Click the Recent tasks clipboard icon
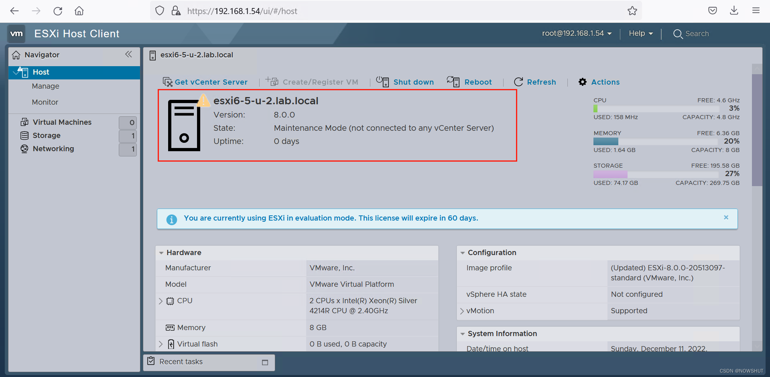Viewport: 770px width, 377px height. [x=151, y=361]
